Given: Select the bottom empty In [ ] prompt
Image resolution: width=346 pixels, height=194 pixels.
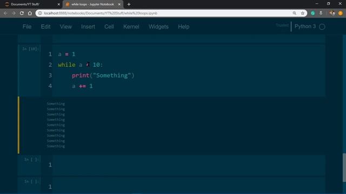Looking at the screenshot, I should point(31,182).
